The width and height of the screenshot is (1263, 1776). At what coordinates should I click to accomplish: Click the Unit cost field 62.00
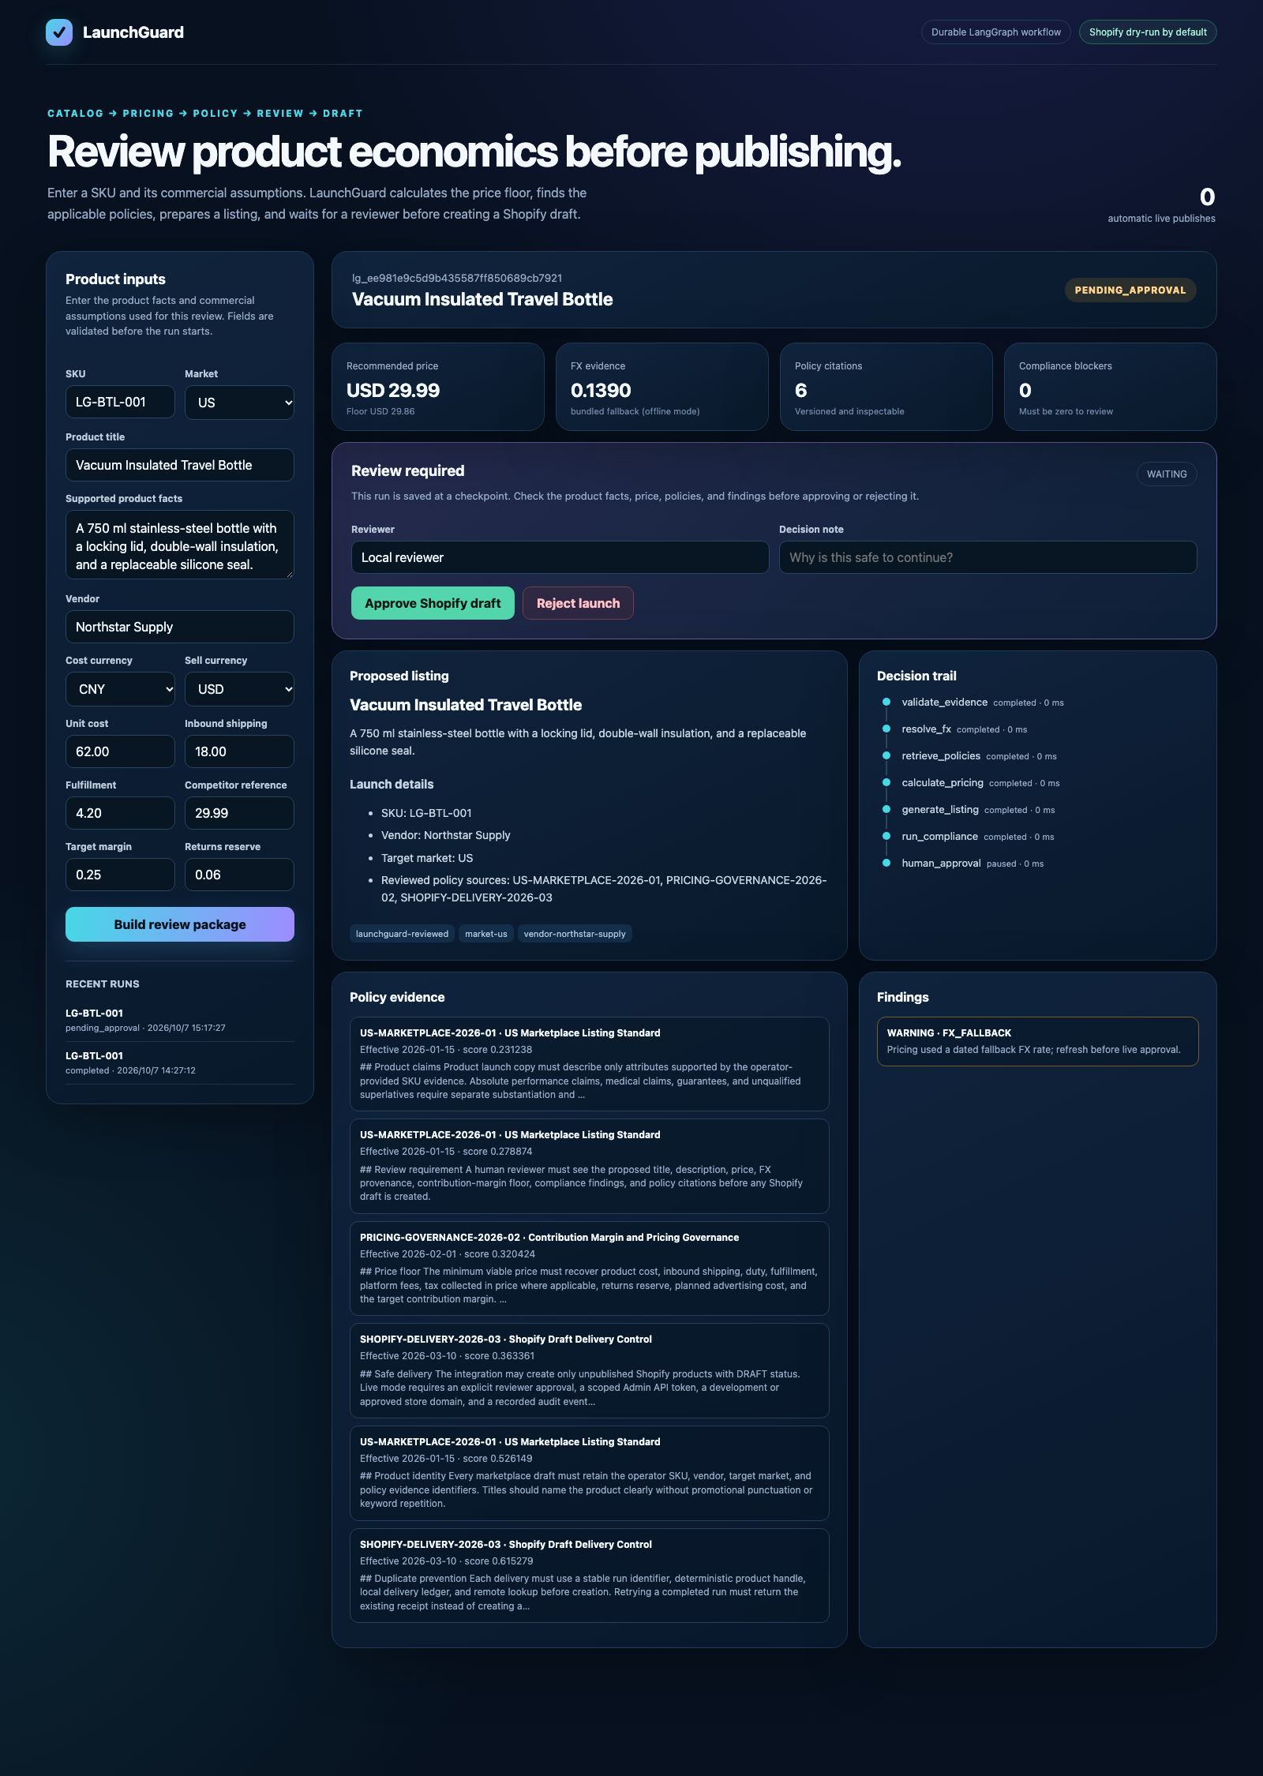point(120,751)
